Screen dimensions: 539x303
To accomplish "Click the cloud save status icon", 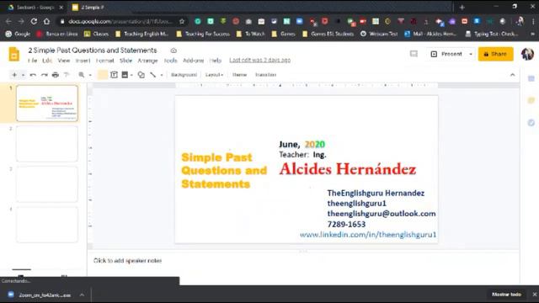I will point(173,50).
